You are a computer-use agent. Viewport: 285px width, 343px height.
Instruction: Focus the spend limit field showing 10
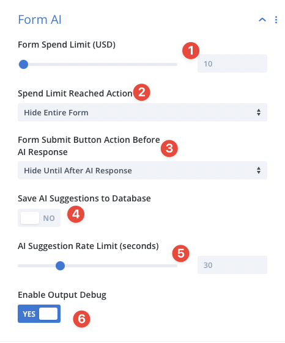tap(232, 63)
